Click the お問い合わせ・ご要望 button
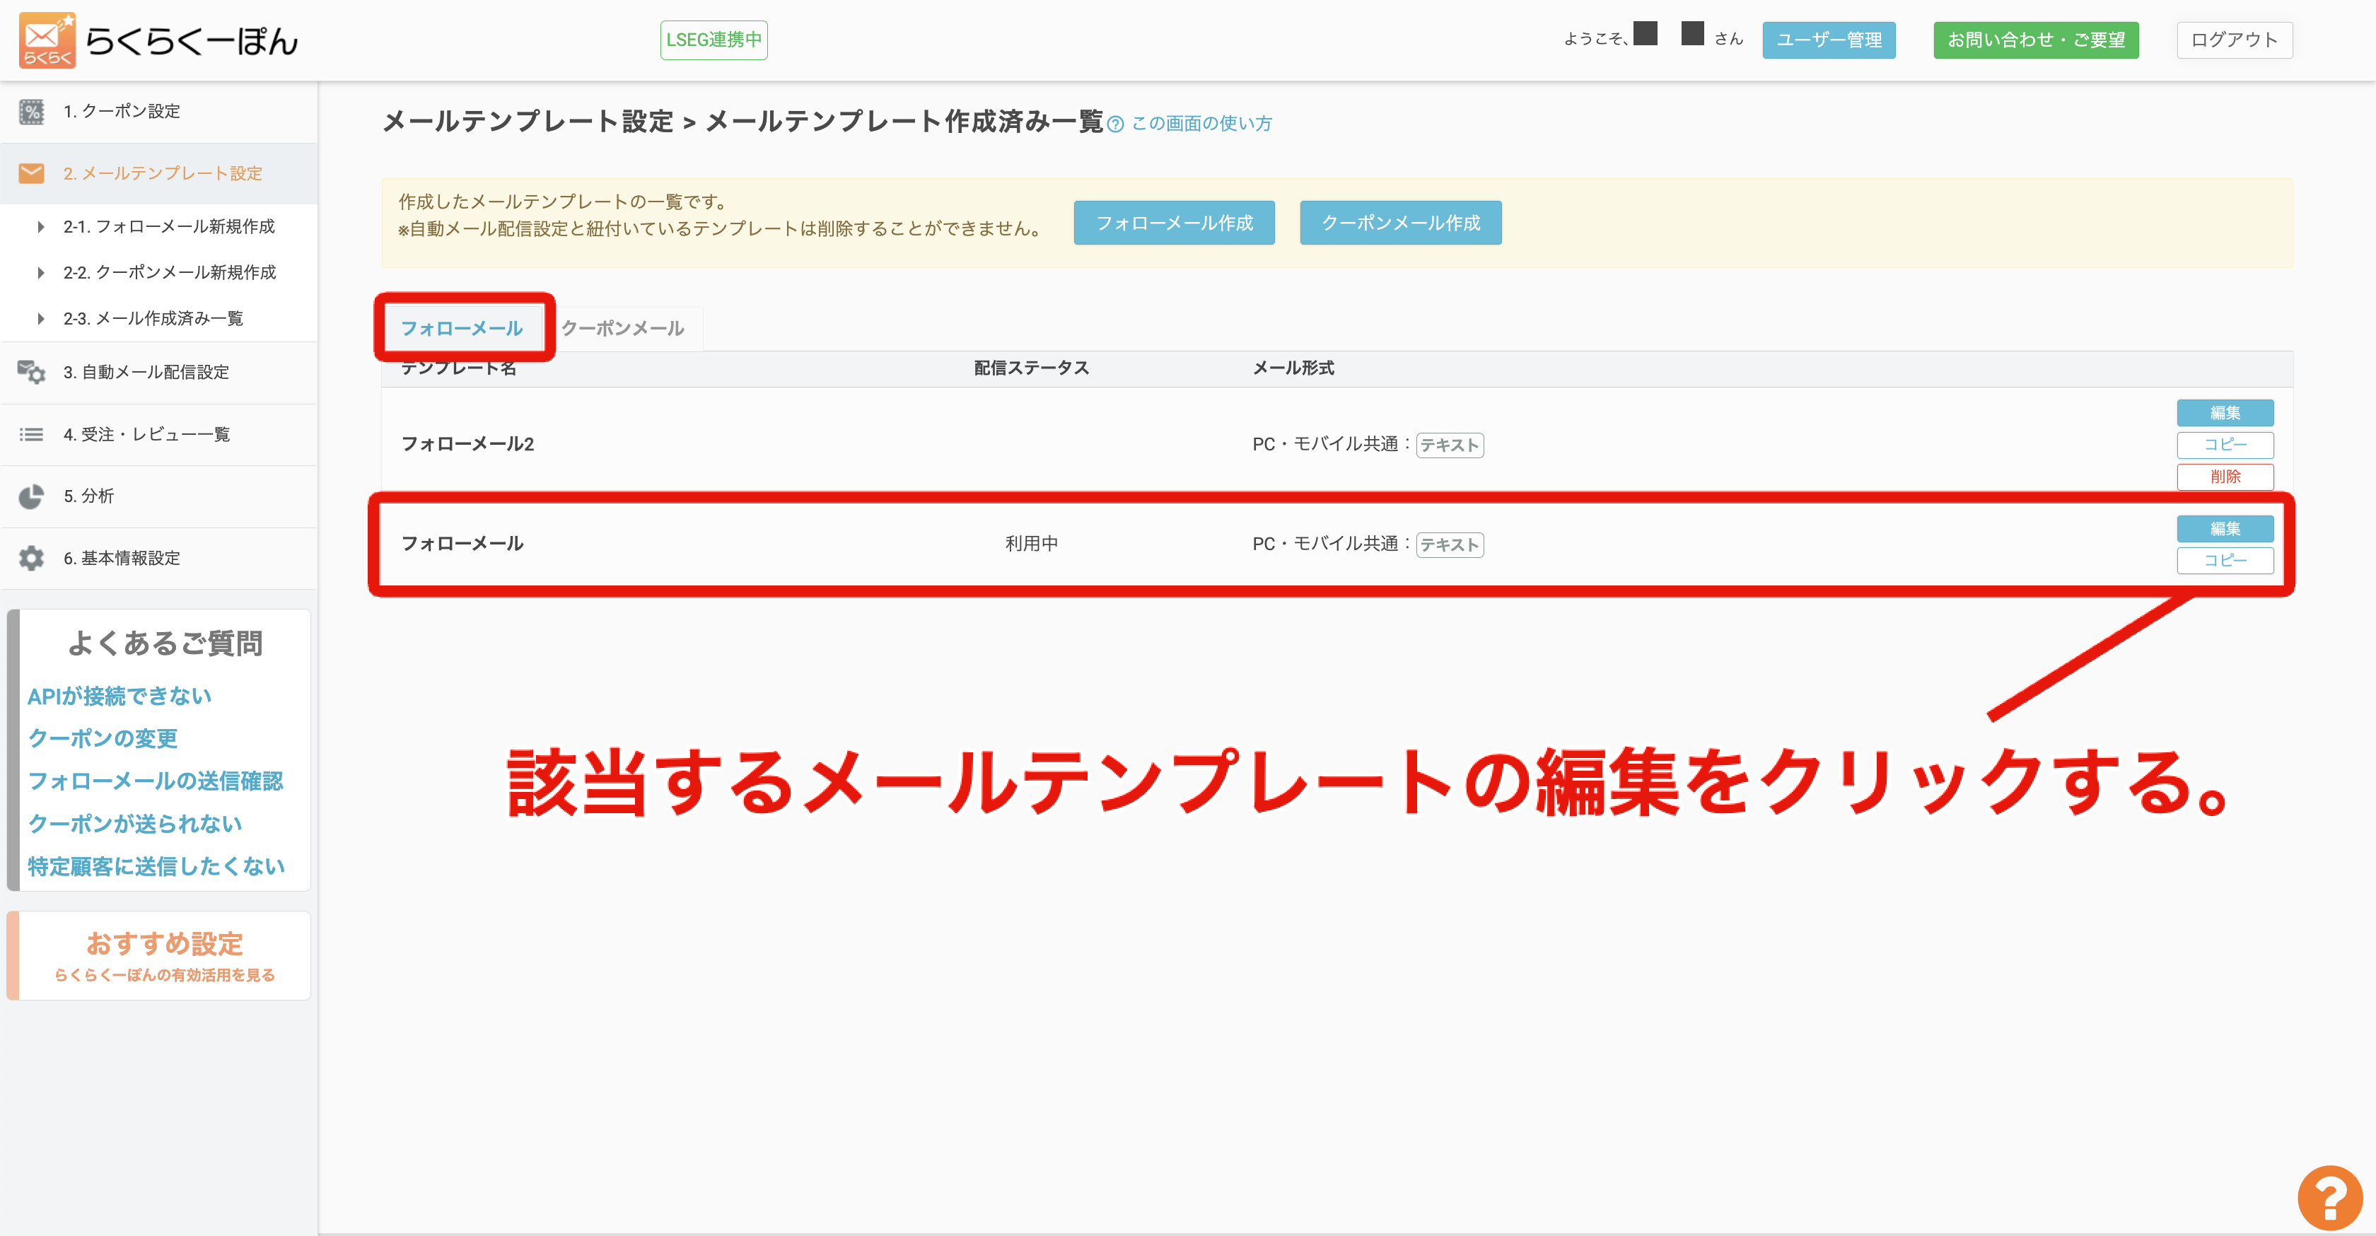This screenshot has width=2376, height=1236. [x=2036, y=40]
